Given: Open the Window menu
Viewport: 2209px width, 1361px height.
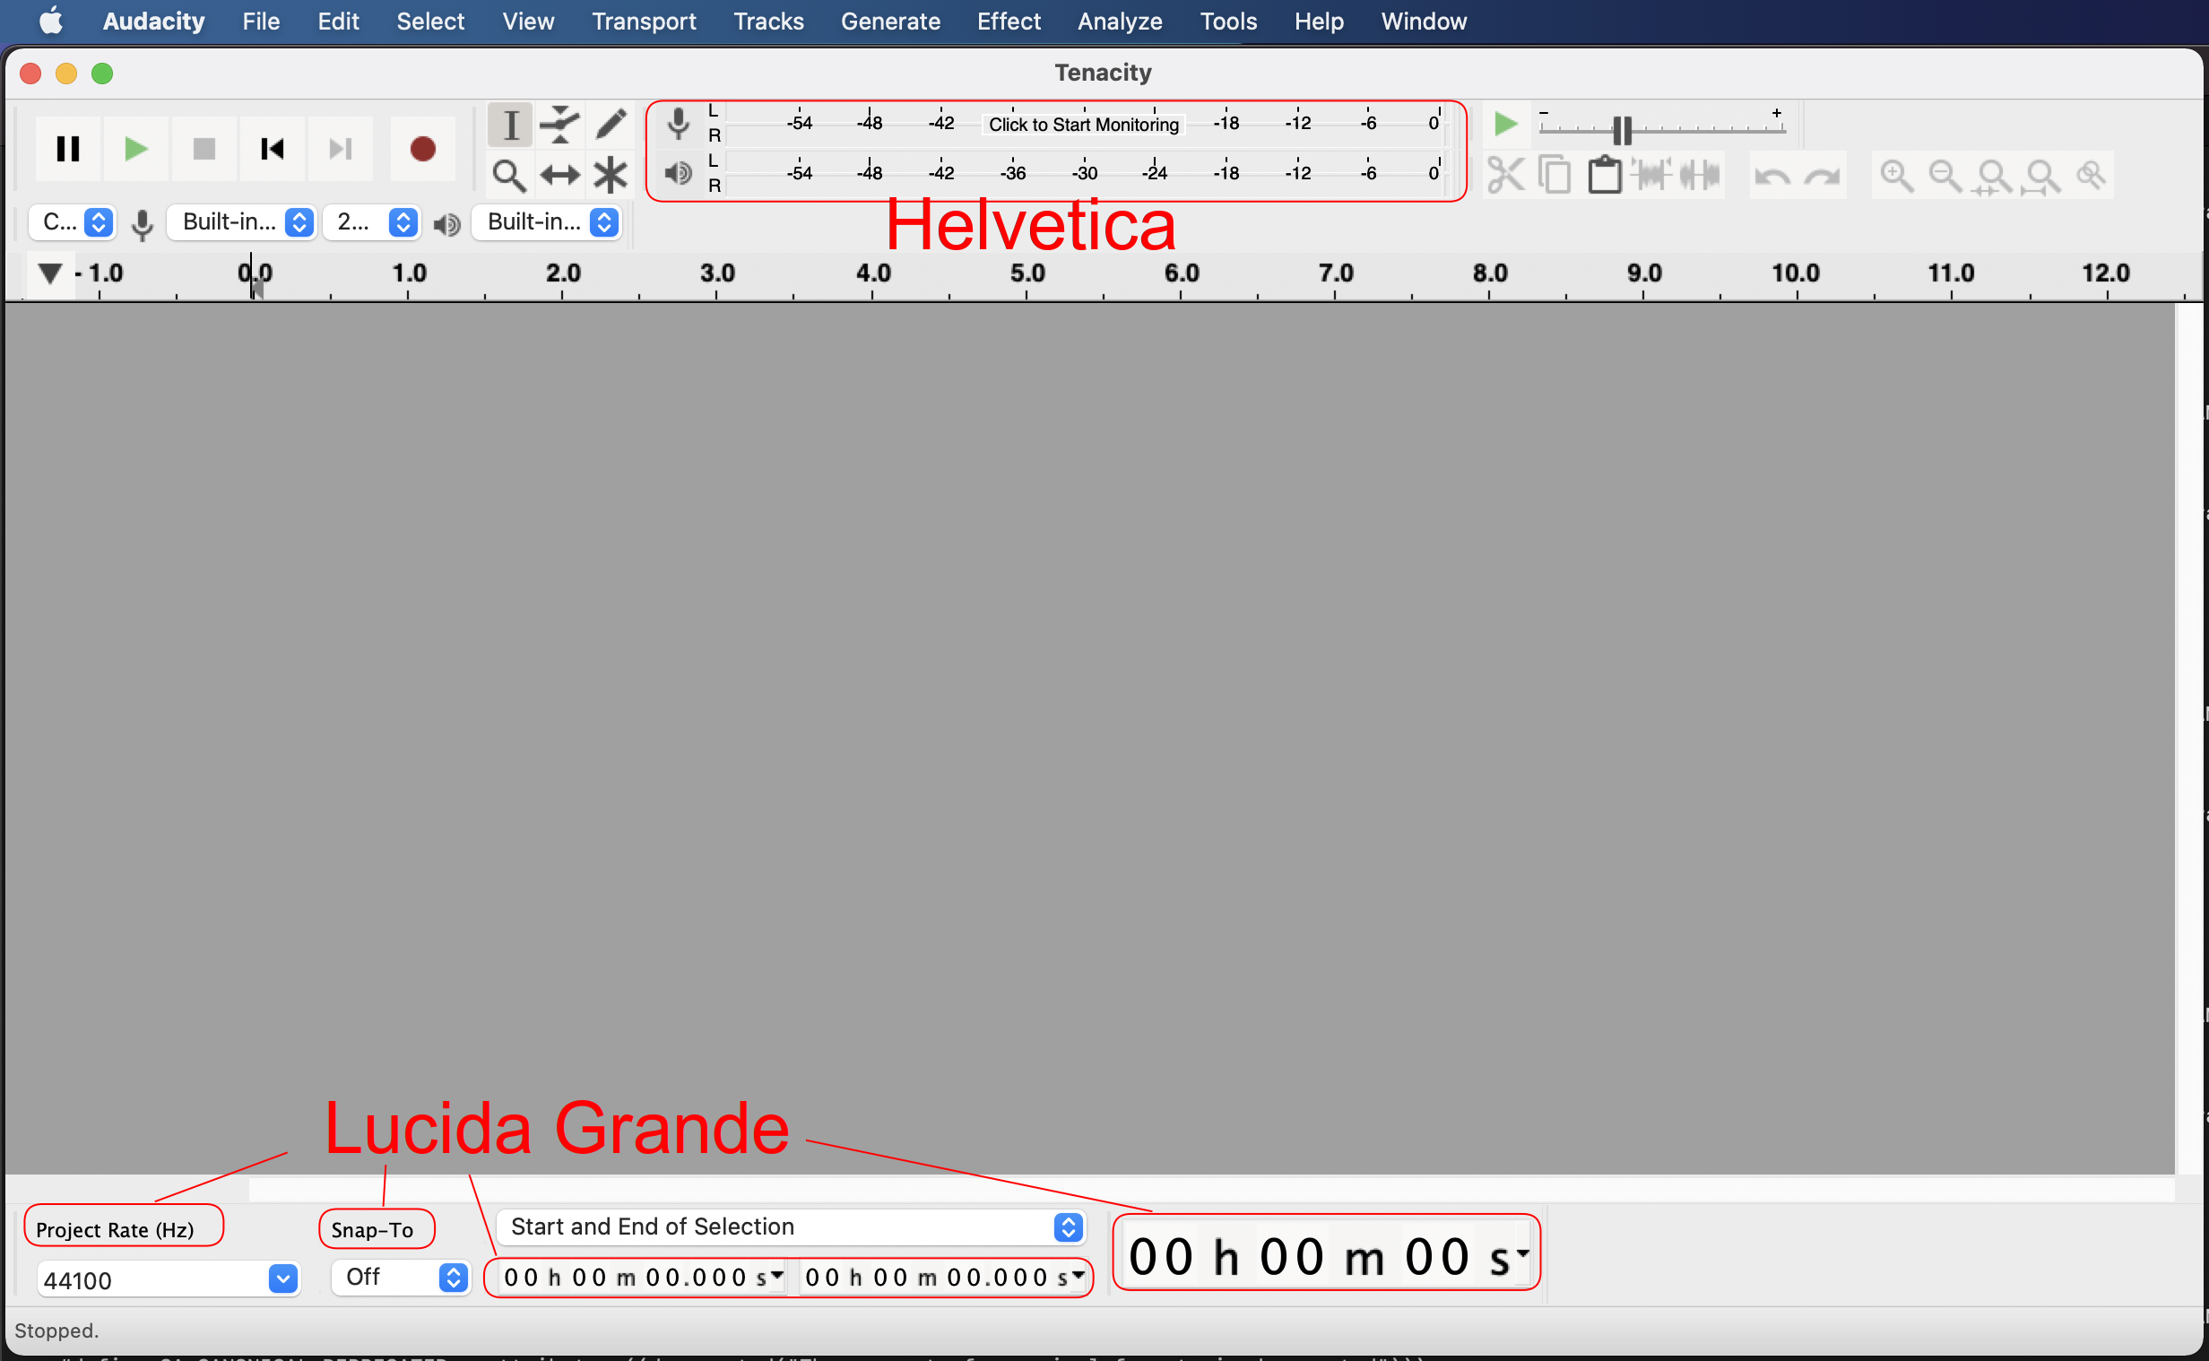Looking at the screenshot, I should coord(1425,21).
